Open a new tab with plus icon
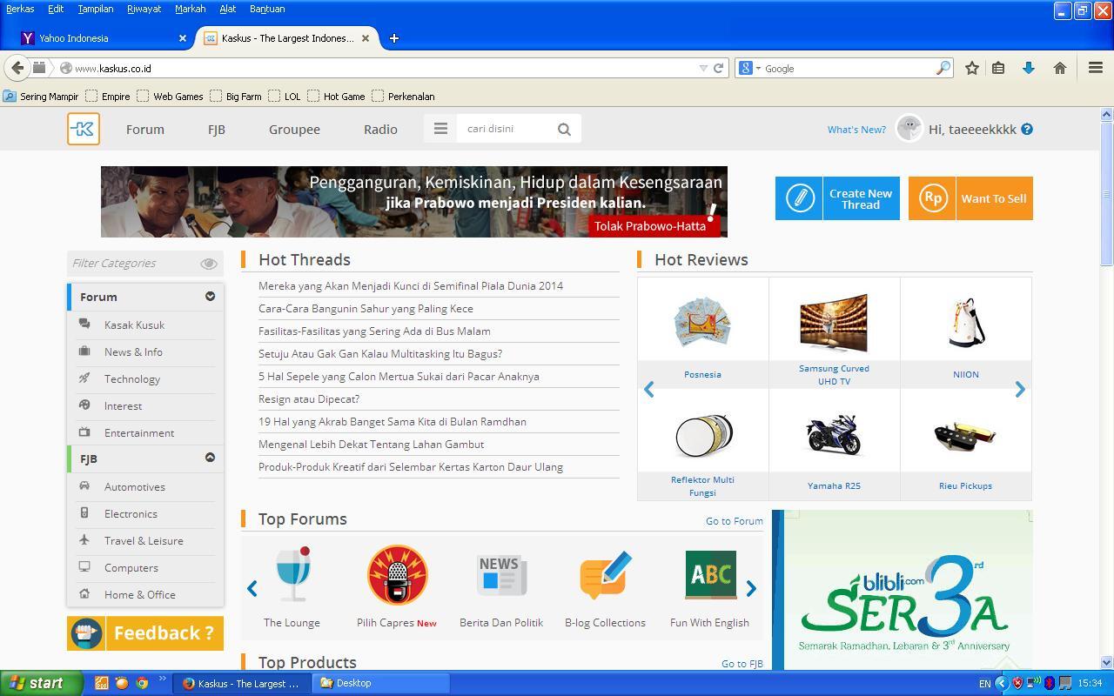 coord(393,38)
